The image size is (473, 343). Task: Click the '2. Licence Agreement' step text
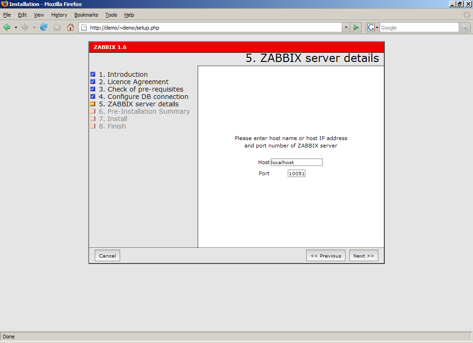tap(133, 82)
